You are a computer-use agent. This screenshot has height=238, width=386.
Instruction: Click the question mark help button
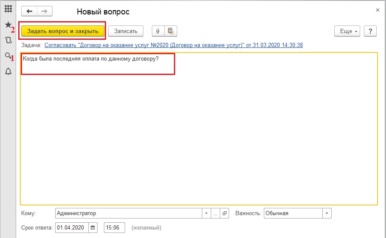click(x=370, y=31)
